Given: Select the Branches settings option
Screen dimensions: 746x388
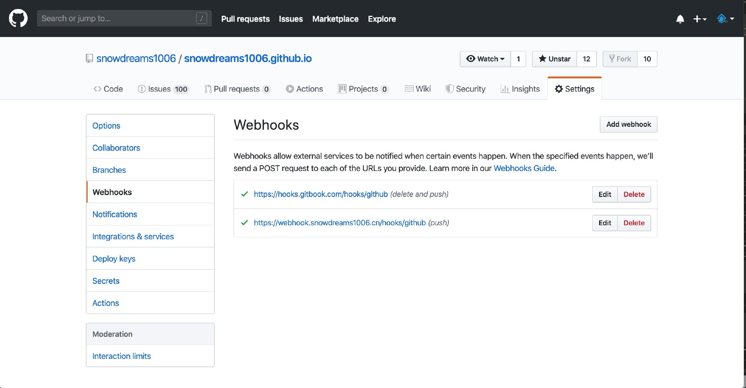Looking at the screenshot, I should click(x=109, y=170).
